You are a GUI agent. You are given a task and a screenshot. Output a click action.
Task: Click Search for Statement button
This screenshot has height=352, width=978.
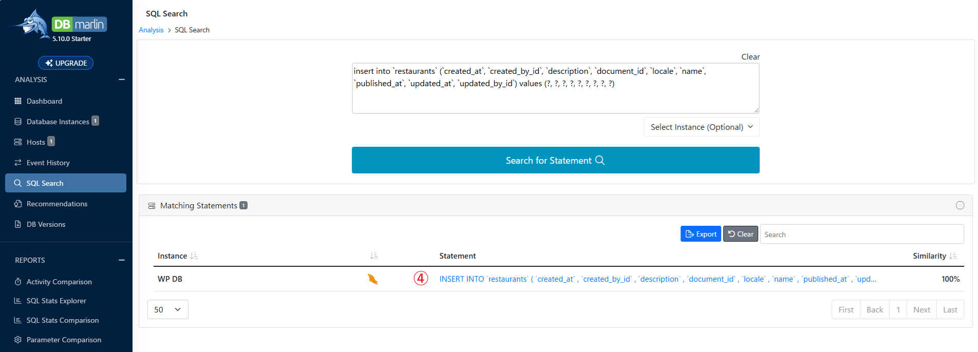click(555, 160)
